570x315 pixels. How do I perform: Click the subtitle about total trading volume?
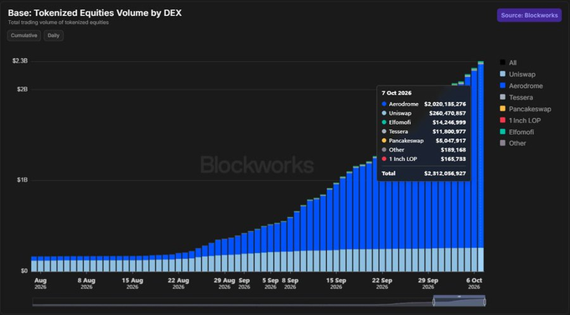pos(59,23)
